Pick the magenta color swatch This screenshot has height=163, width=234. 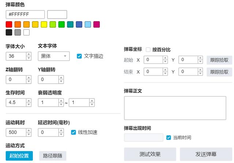click(97, 24)
